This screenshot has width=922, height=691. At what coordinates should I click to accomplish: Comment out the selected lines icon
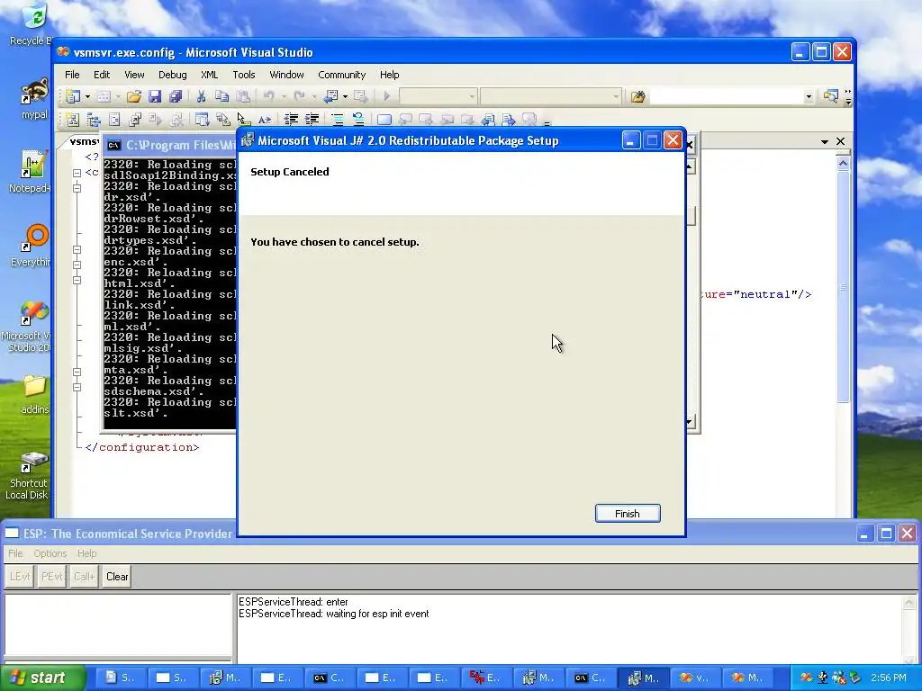point(337,120)
